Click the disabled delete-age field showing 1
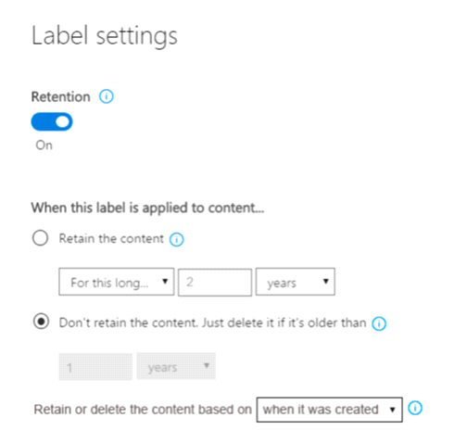Viewport: 467px width, 430px height. click(x=95, y=367)
